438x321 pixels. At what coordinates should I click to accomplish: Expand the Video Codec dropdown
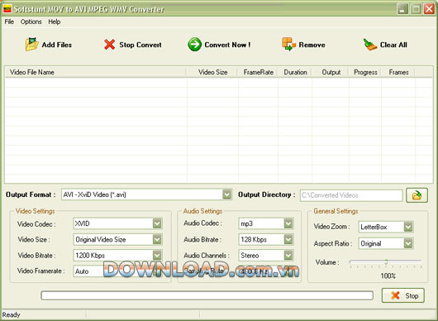(x=157, y=223)
